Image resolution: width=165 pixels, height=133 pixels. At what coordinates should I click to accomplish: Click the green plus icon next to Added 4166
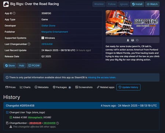tap(11, 117)
